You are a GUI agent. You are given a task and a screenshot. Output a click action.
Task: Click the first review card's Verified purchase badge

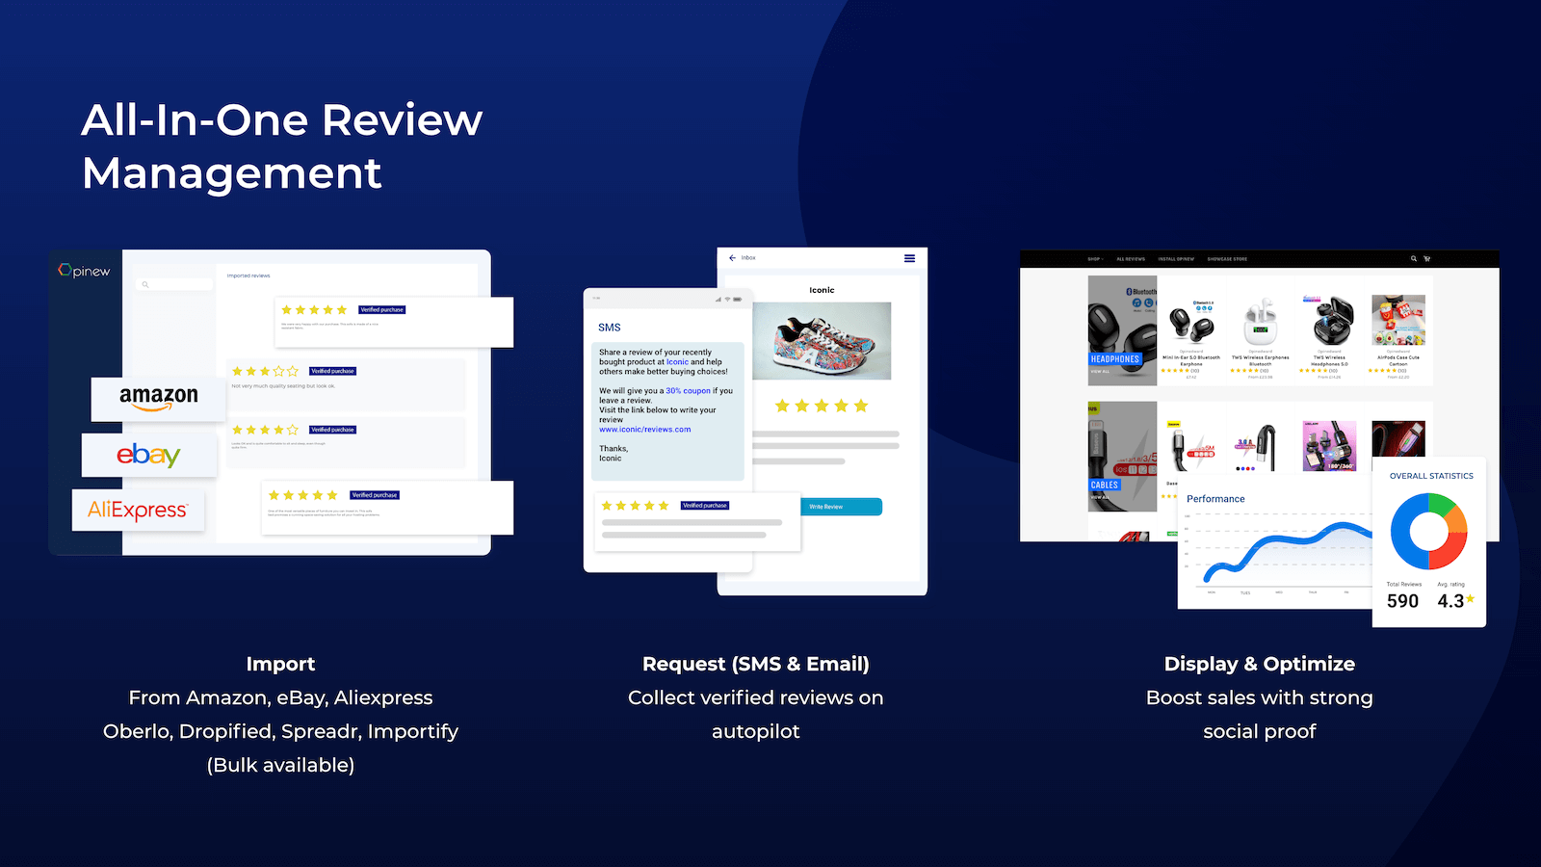pos(382,310)
